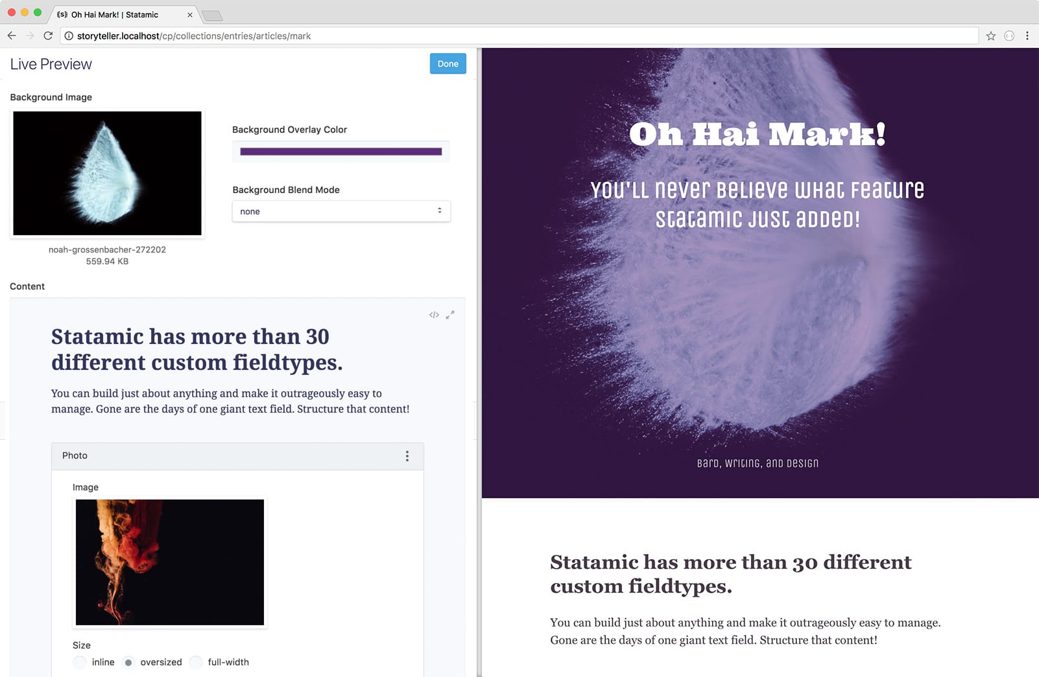Click the 559.94 KB file size text
This screenshot has height=677, width=1039.
coord(107,262)
